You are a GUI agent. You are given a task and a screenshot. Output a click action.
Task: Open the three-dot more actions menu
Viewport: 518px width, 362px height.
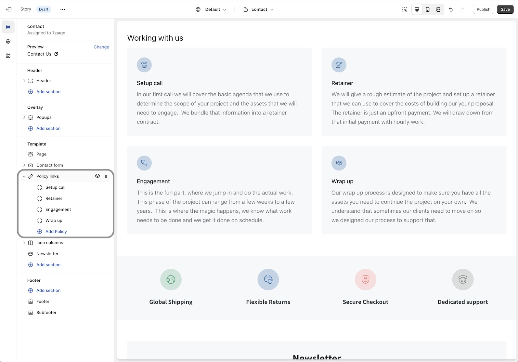pyautogui.click(x=63, y=9)
